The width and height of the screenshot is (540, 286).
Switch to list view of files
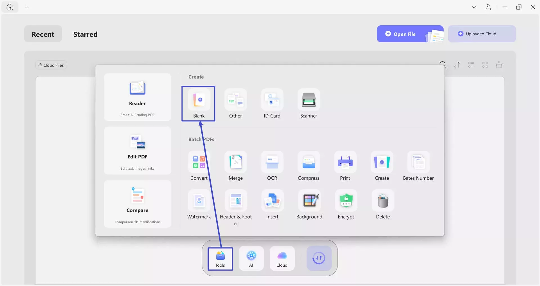click(471, 64)
